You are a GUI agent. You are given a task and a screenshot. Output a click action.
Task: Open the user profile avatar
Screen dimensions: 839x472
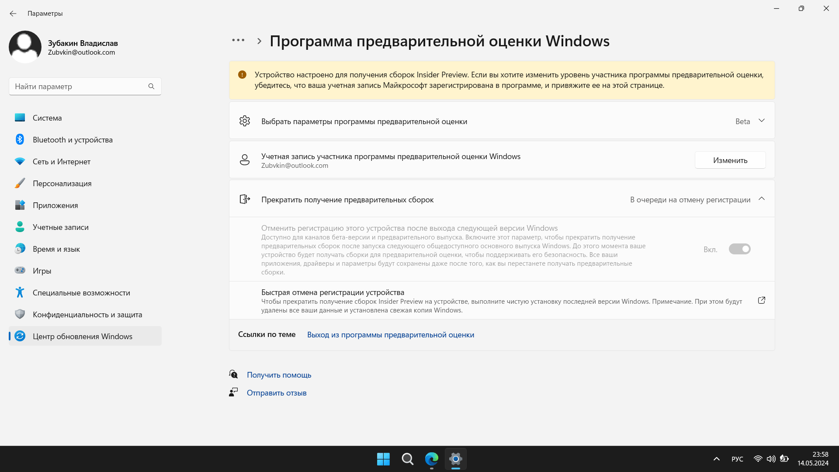pos(25,47)
